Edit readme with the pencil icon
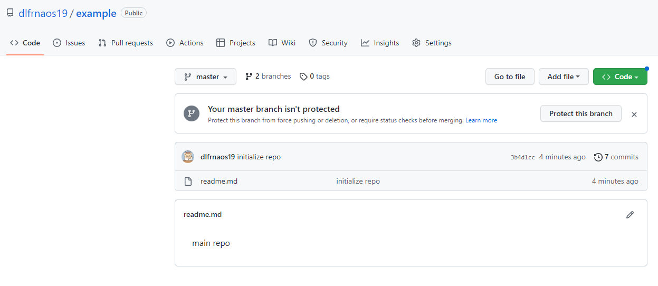This screenshot has width=658, height=286. click(630, 215)
